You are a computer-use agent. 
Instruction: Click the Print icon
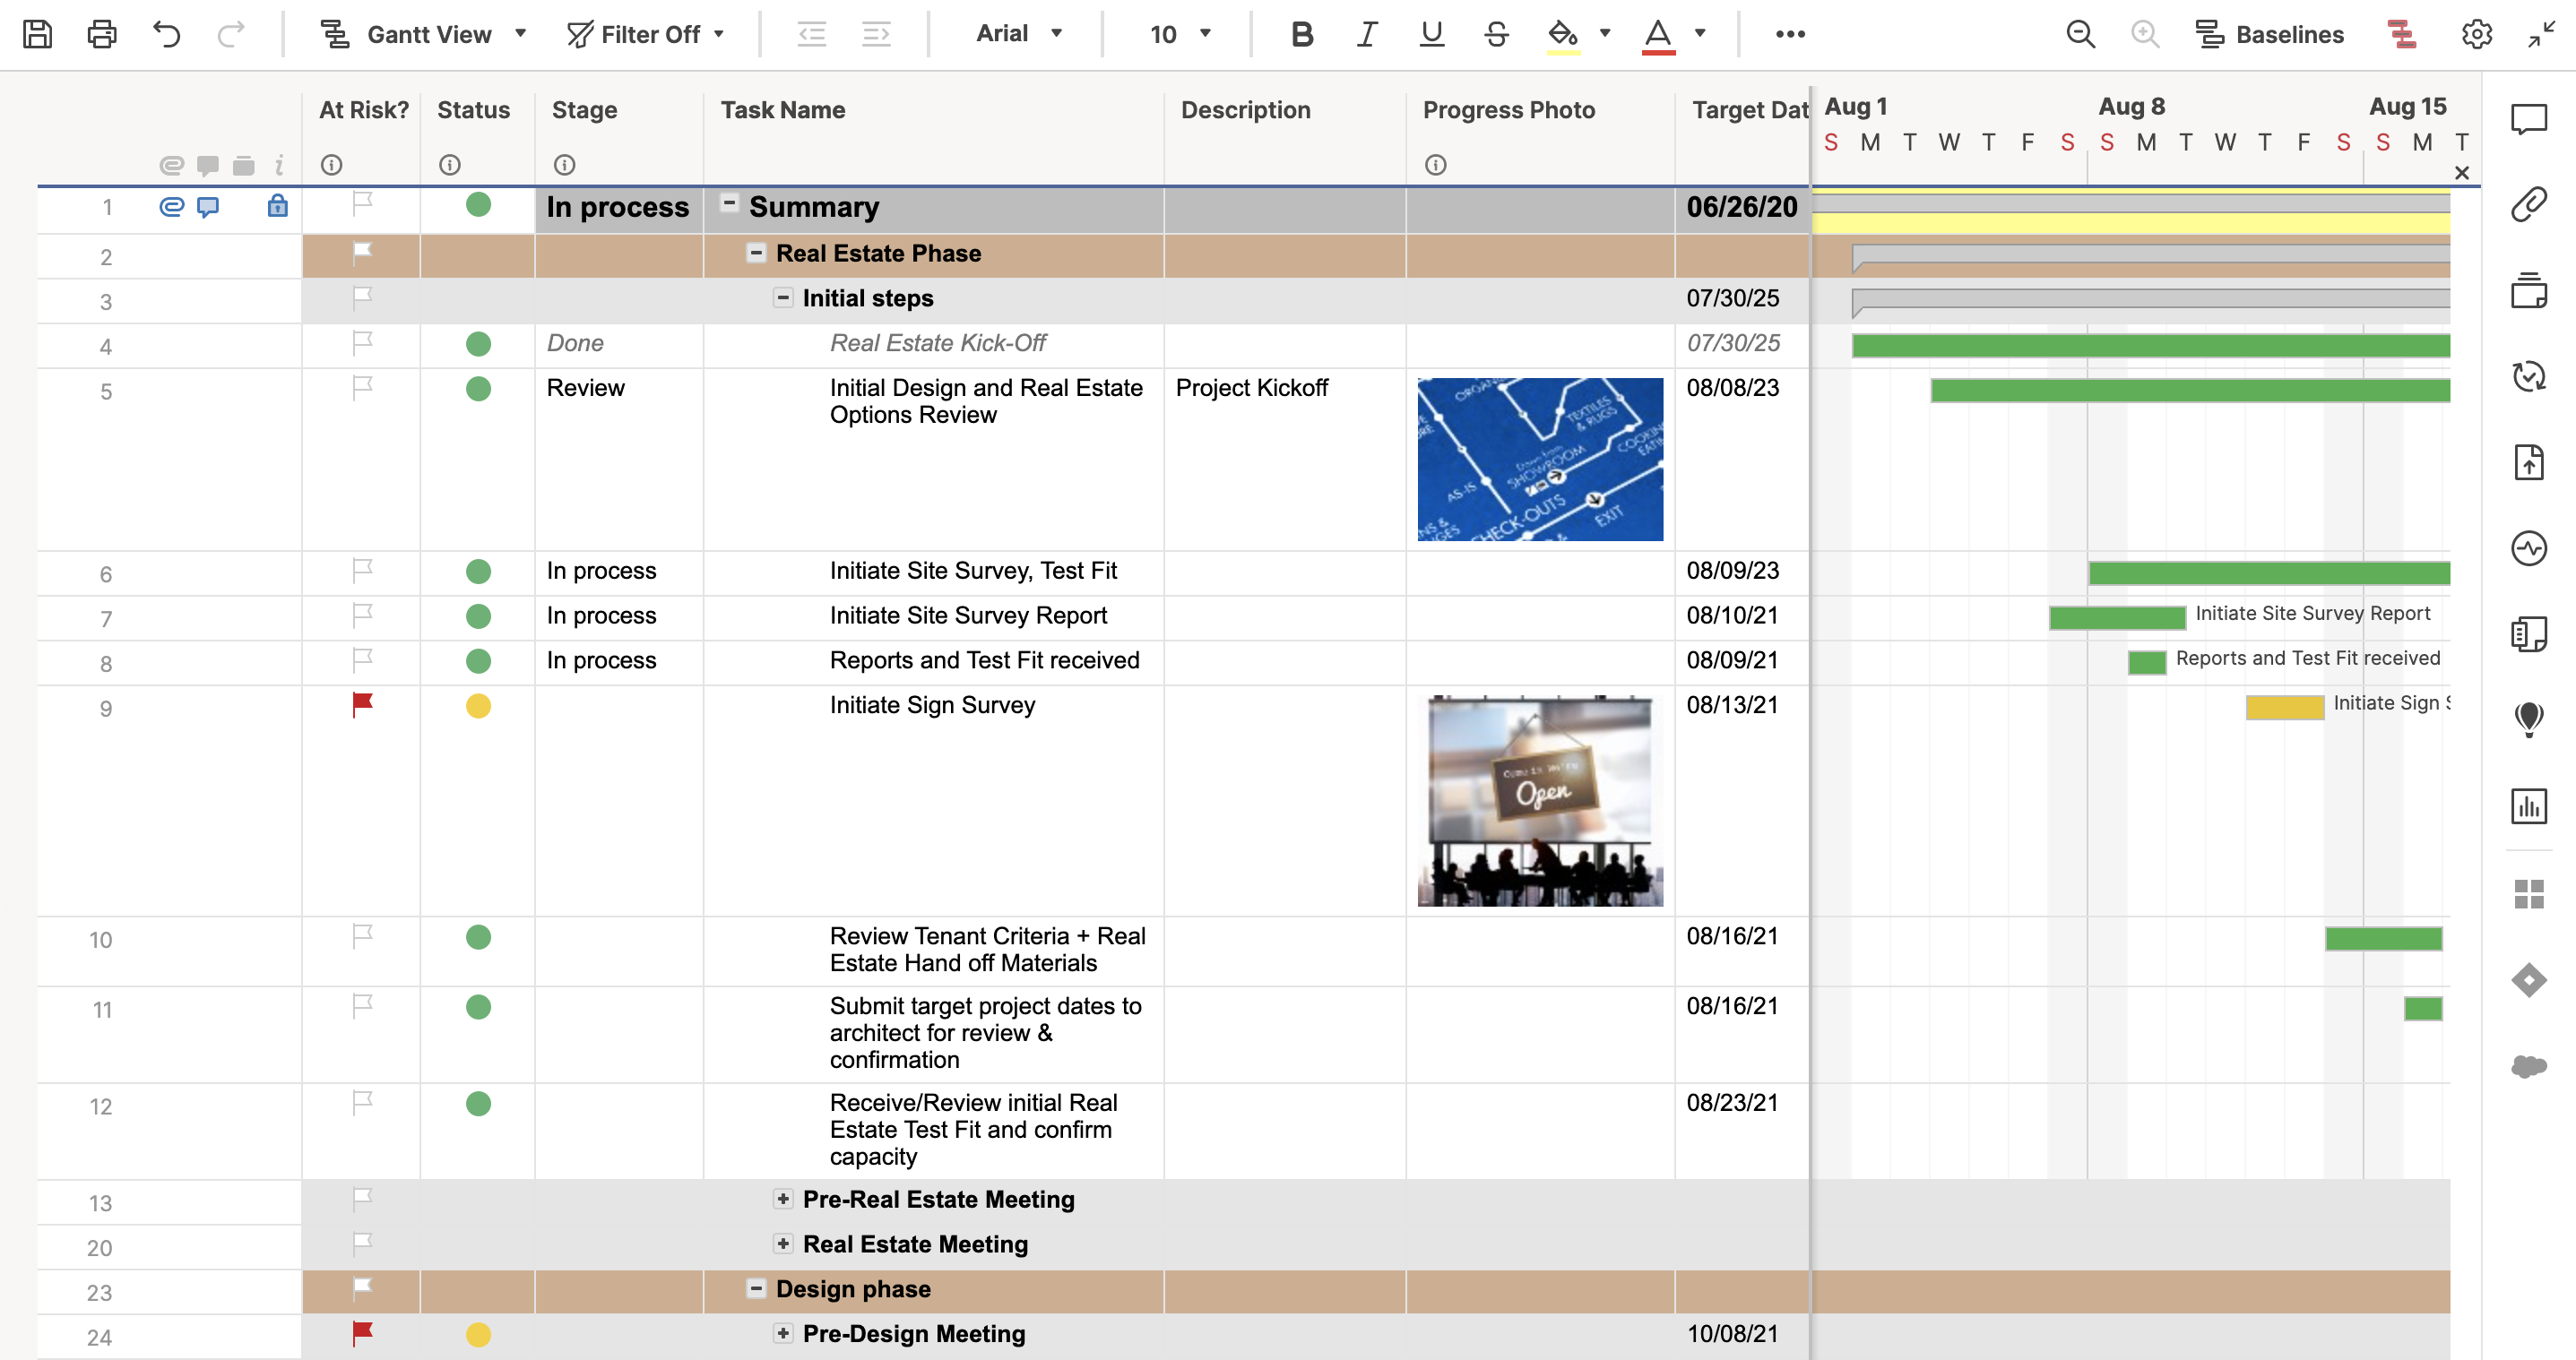101,33
